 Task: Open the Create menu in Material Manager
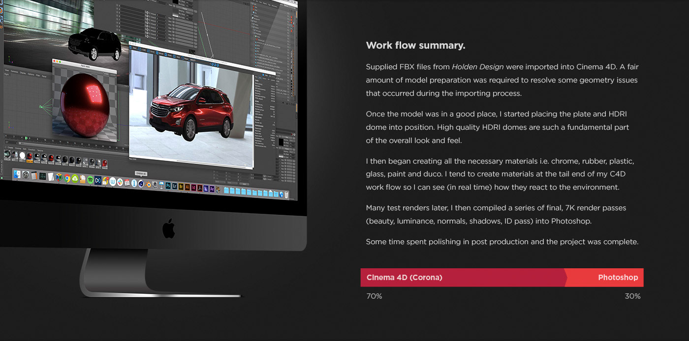point(10,147)
